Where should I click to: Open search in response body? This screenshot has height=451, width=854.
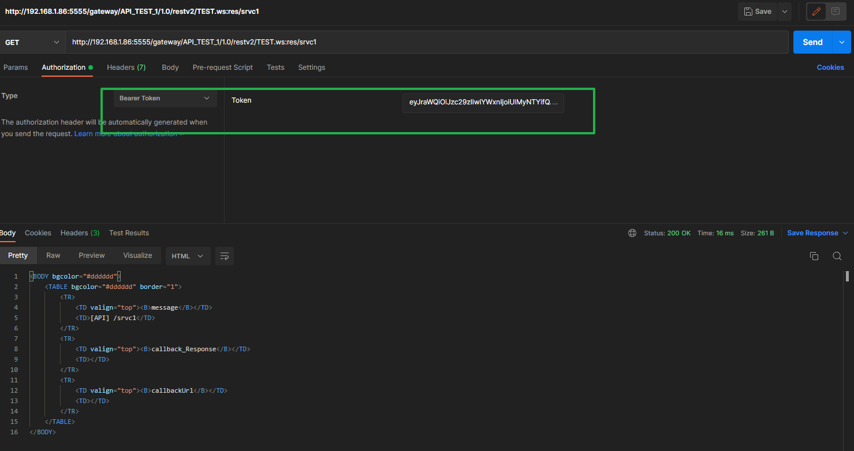click(837, 256)
